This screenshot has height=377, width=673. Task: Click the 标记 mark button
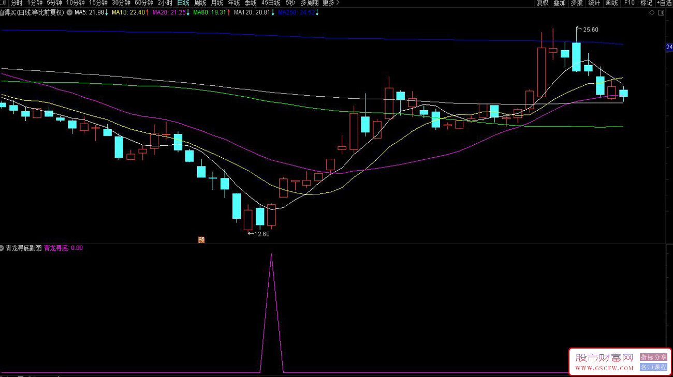pyautogui.click(x=647, y=3)
